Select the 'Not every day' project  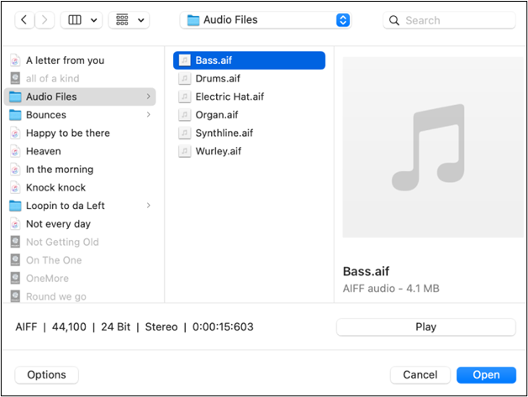[80, 224]
